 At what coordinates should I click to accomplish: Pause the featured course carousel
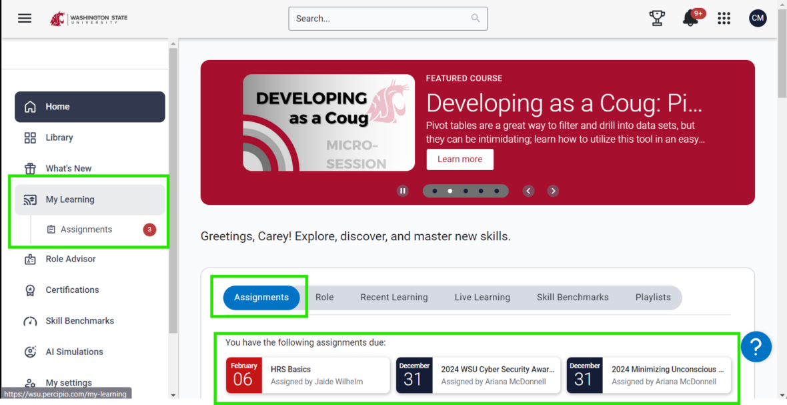[x=403, y=191]
